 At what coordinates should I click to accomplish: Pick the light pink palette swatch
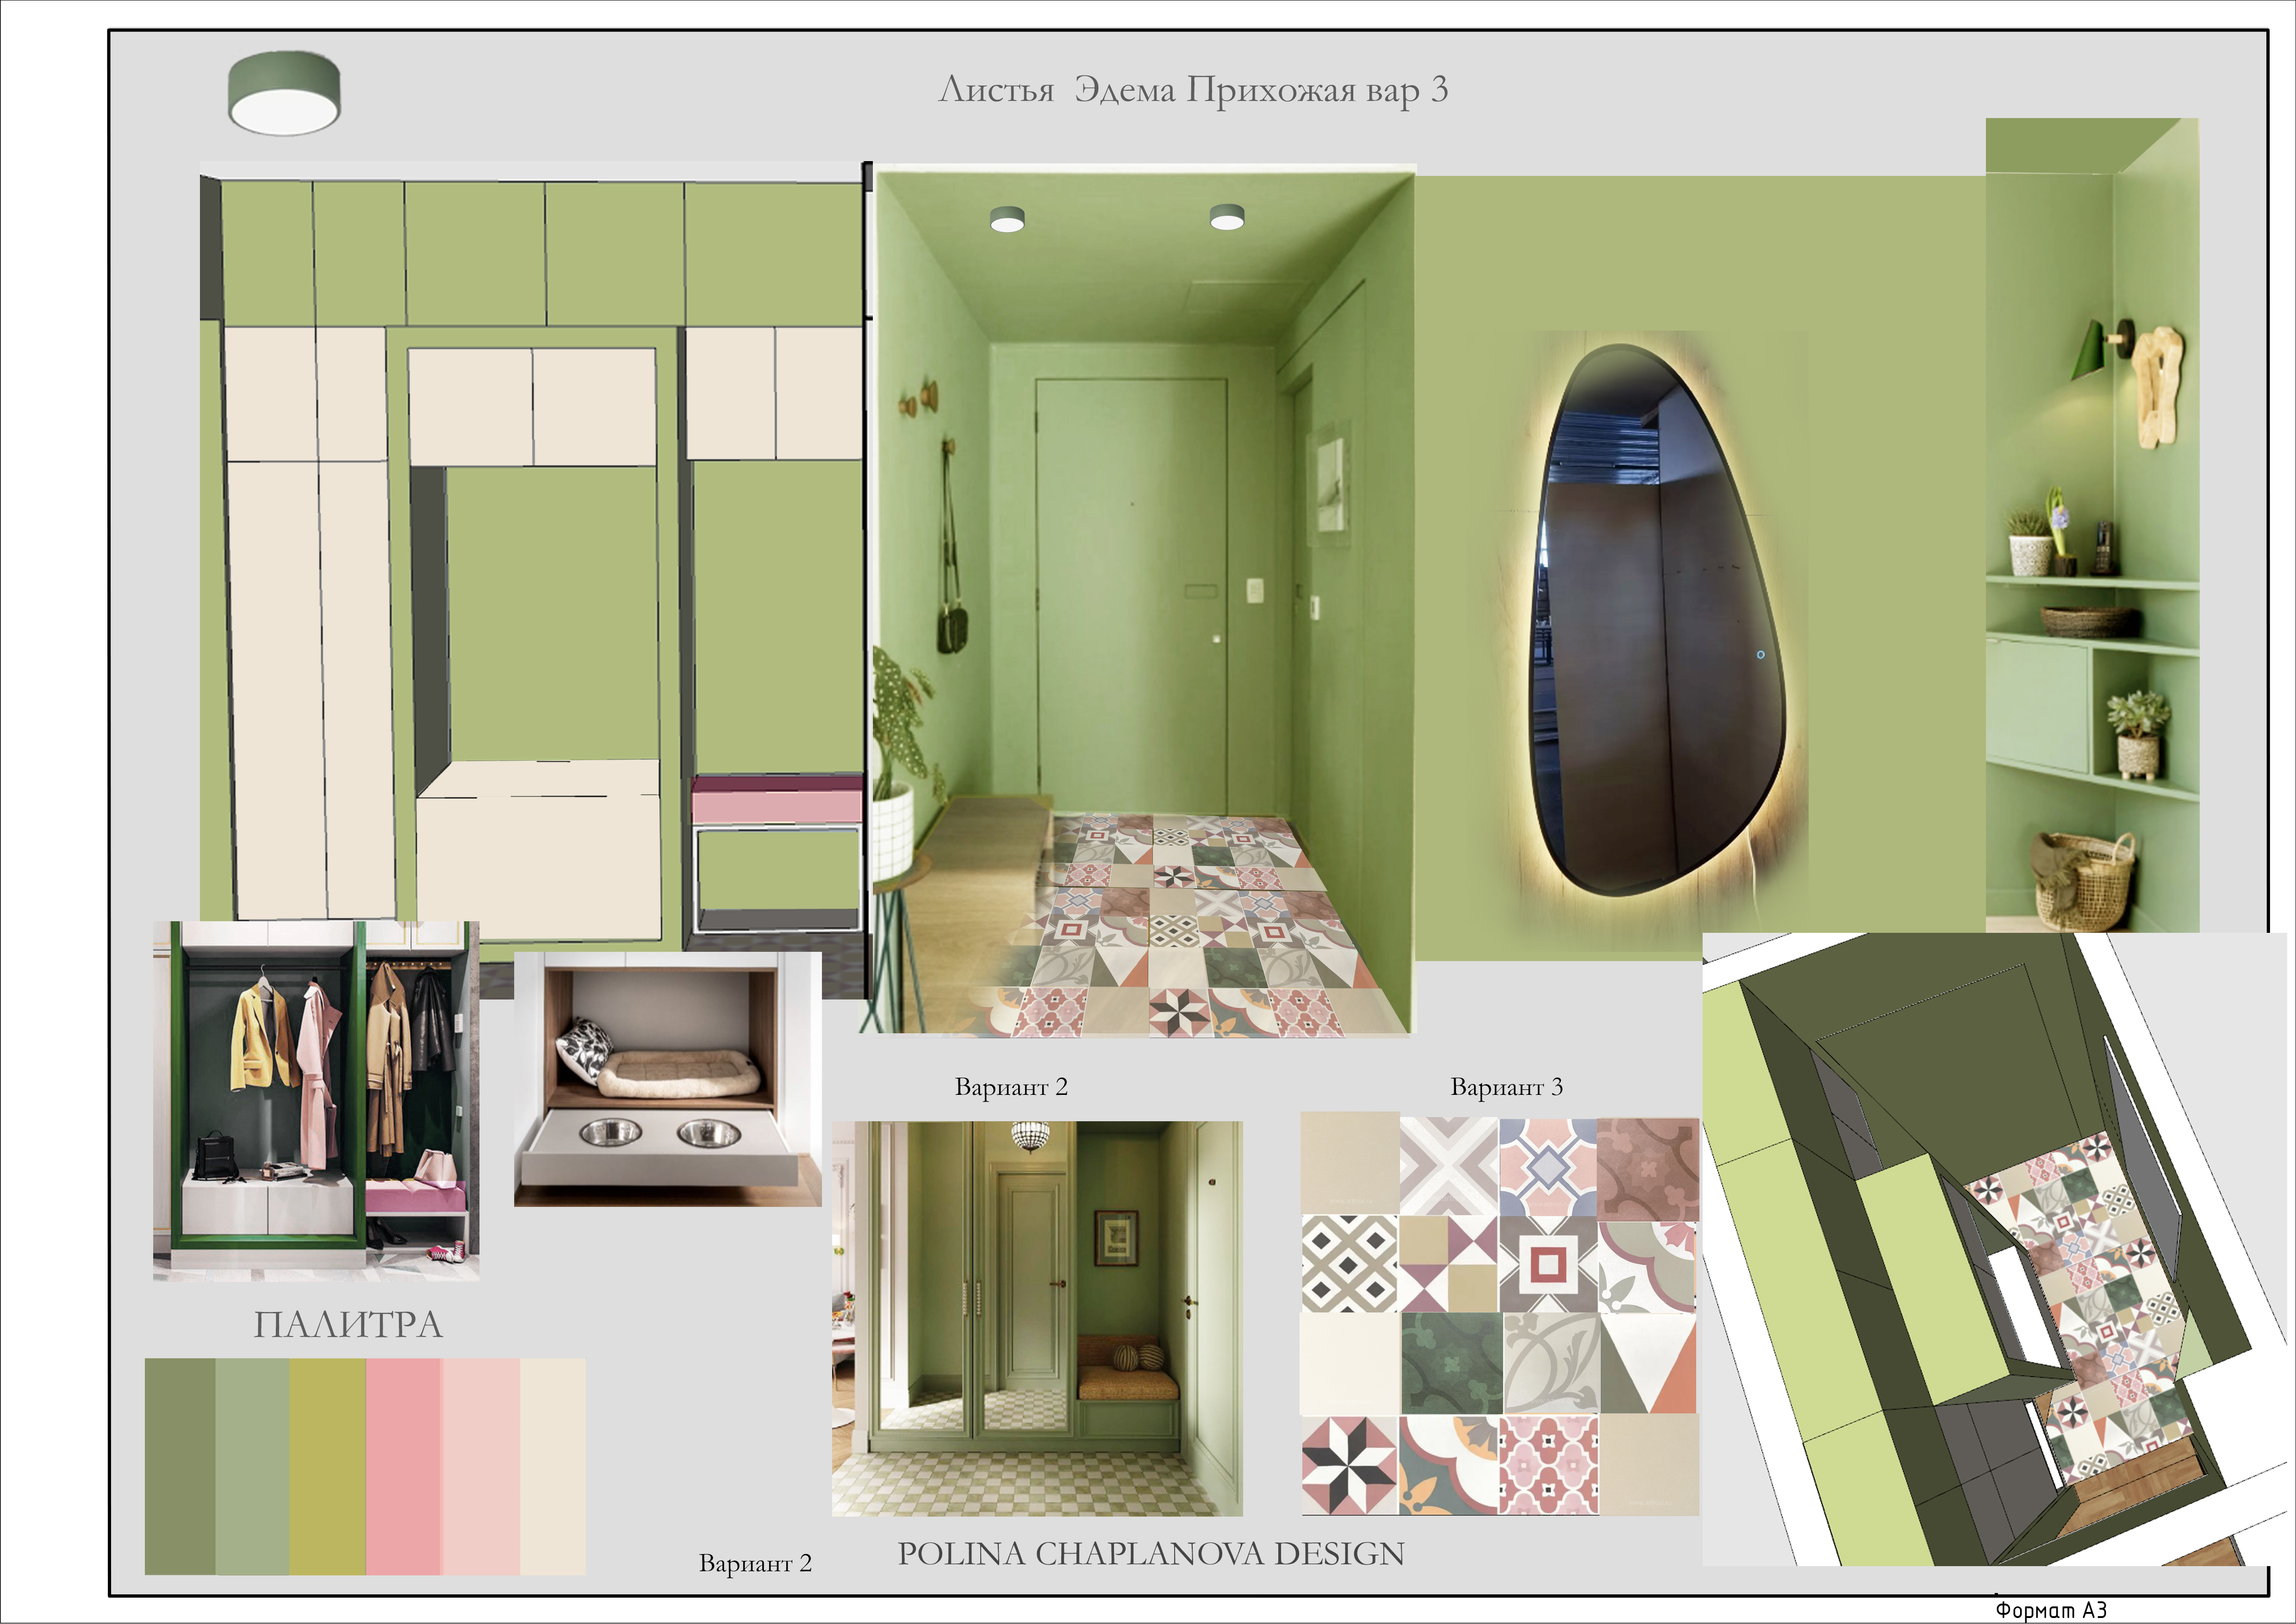[x=481, y=1466]
